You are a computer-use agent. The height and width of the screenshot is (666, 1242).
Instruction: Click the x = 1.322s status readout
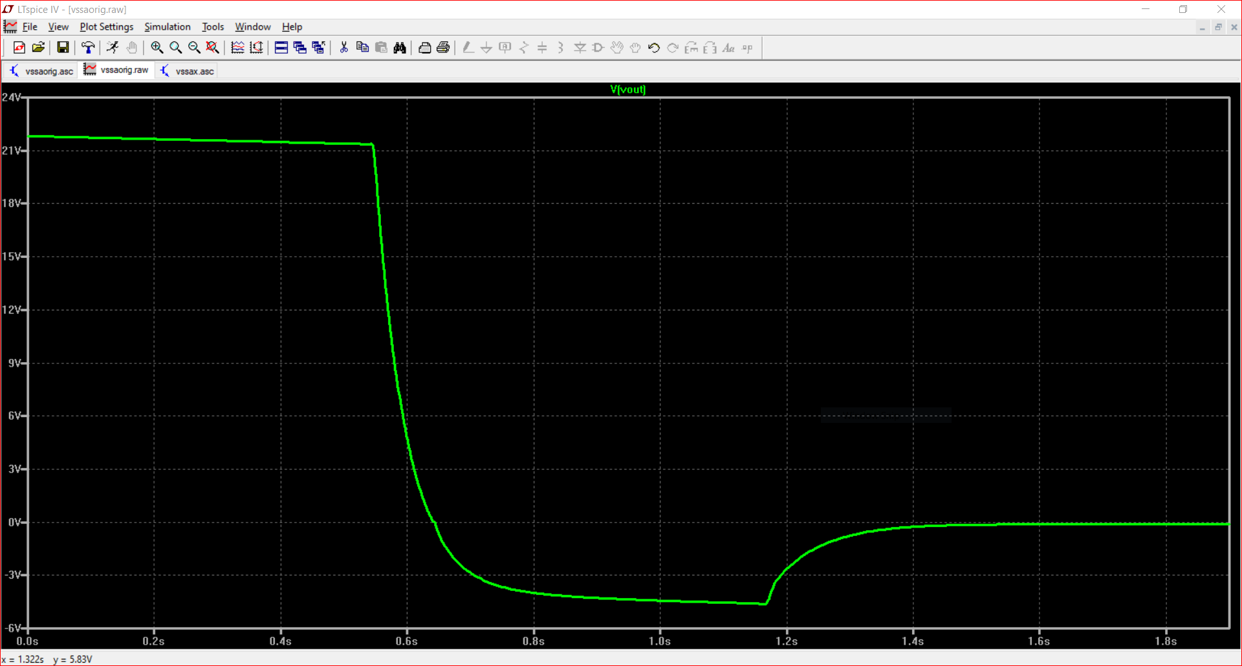[x=23, y=660]
